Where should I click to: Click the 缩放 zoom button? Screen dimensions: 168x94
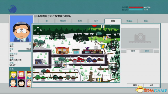point(135,85)
